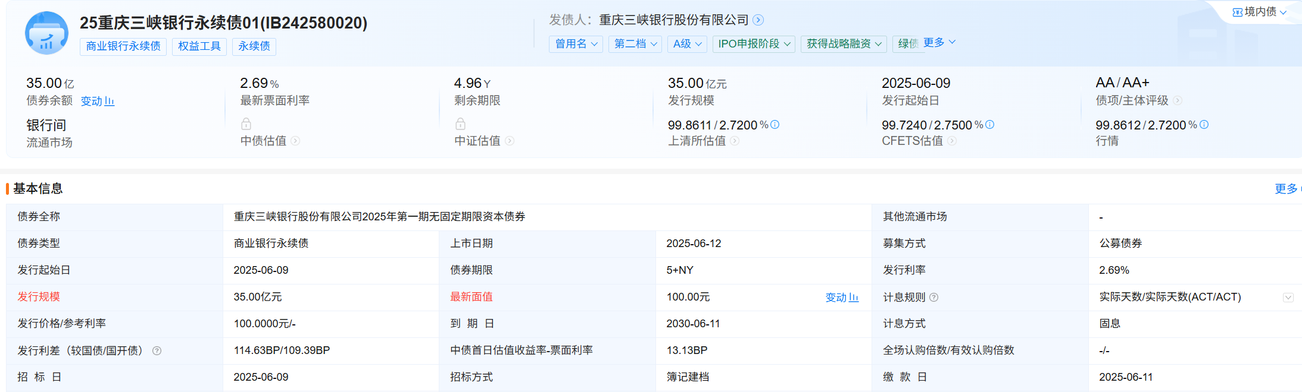Click help icon next to 计息规则

(933, 298)
